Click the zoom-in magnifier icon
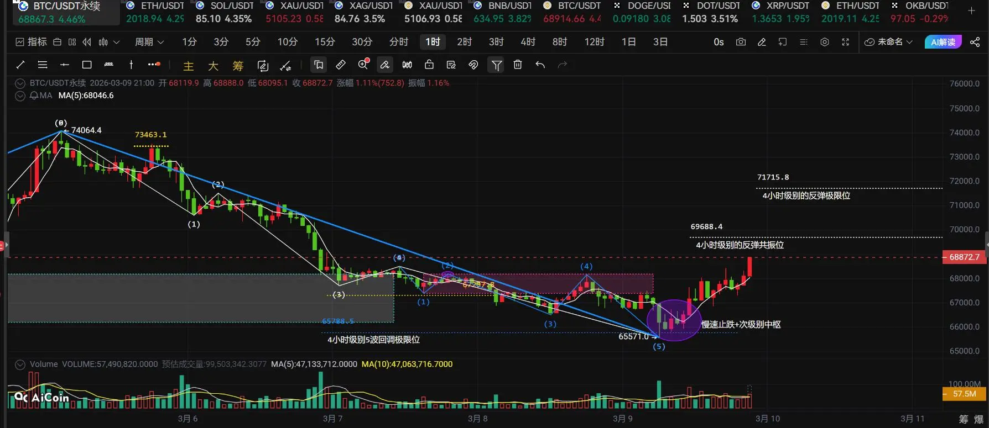This screenshot has height=428, width=989. [363, 65]
